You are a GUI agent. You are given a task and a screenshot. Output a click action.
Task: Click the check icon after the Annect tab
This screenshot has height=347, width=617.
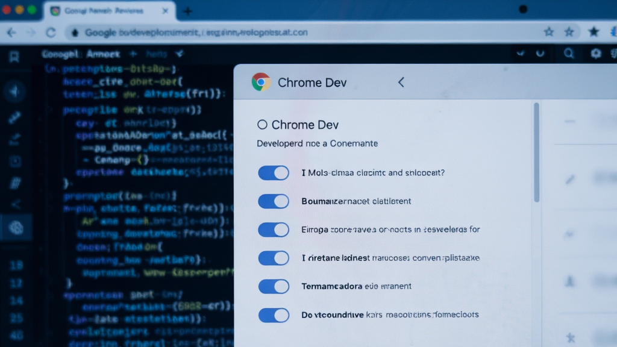[180, 54]
